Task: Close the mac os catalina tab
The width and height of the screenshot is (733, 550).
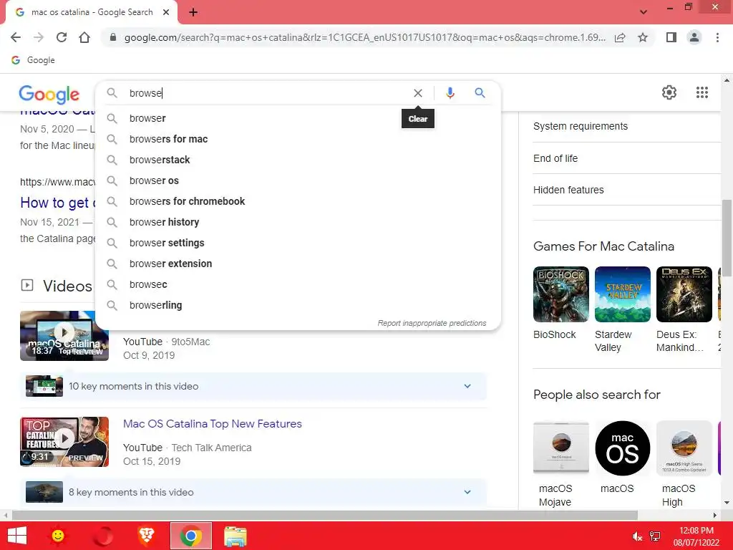Action: pyautogui.click(x=166, y=12)
